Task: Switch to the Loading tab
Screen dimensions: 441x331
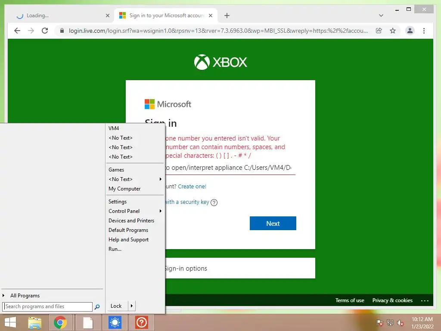Action: tap(62, 16)
